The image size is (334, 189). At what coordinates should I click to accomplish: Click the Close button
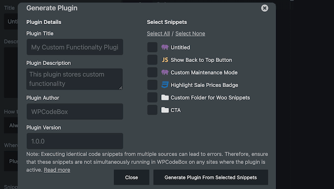132,178
